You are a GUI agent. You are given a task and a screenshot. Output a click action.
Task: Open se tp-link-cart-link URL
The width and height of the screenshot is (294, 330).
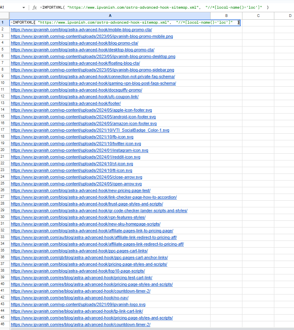click(x=77, y=311)
